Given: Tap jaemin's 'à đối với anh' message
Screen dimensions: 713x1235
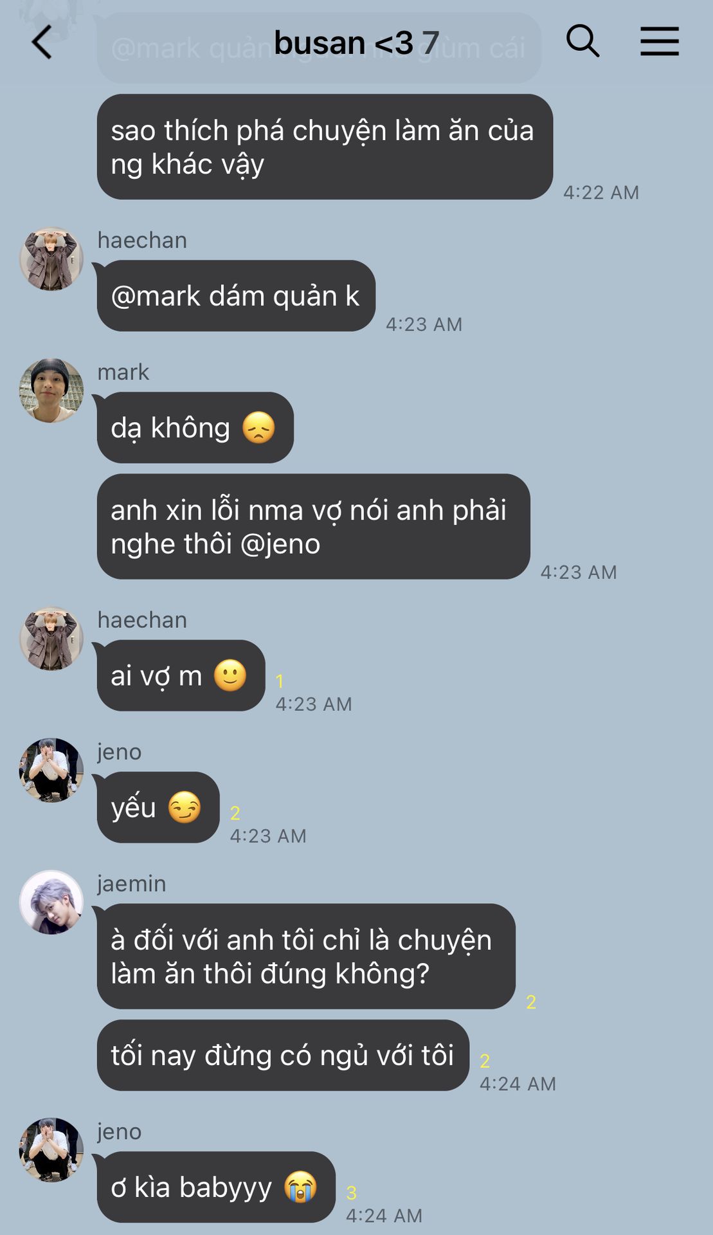Looking at the screenshot, I should pyautogui.click(x=306, y=956).
